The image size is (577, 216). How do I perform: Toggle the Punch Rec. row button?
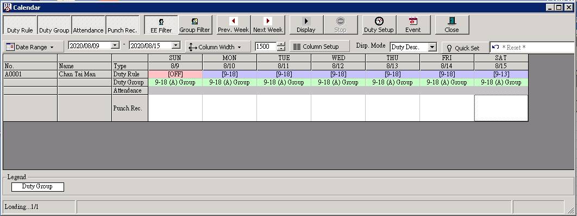122,25
